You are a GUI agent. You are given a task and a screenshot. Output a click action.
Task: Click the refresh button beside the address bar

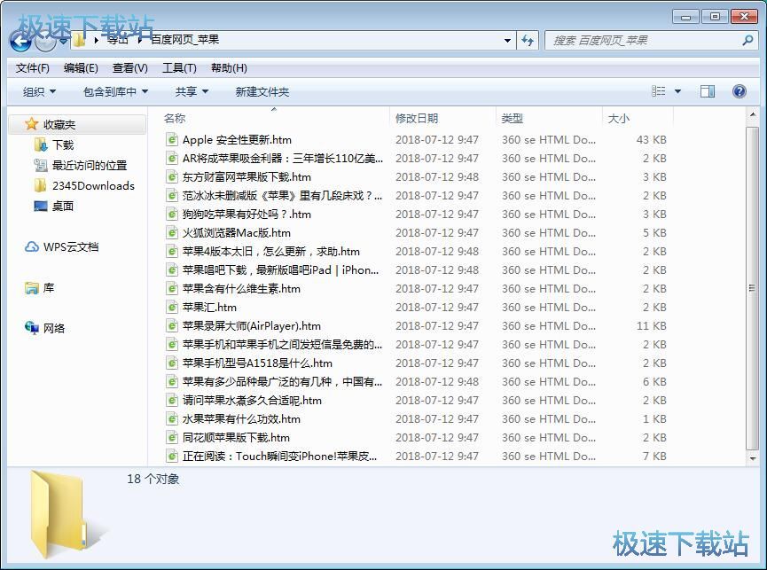click(528, 41)
